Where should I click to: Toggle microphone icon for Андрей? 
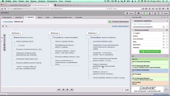167,33
